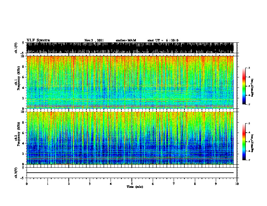Viewport: 267px width, 206px height.
Task: Click time axis tick label "3"
Action: click(x=90, y=184)
